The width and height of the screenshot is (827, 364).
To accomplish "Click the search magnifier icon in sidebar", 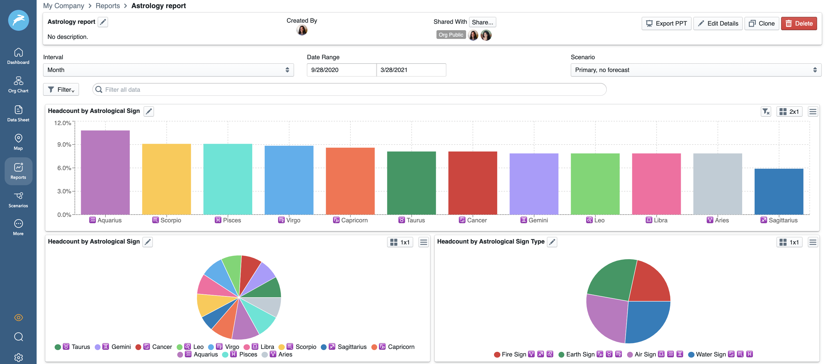I will coord(18,337).
